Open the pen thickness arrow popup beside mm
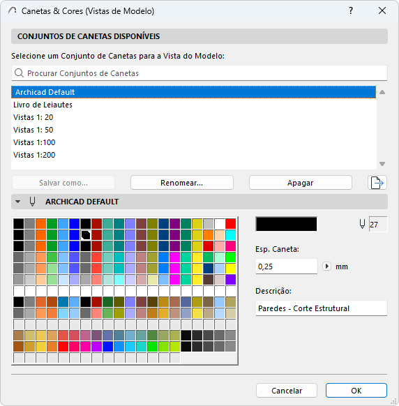 click(x=326, y=266)
